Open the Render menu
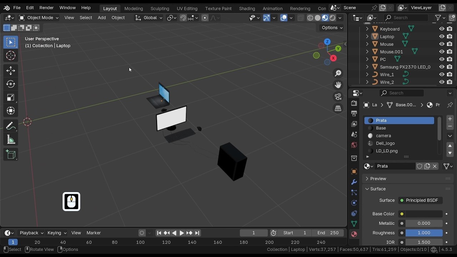This screenshot has width=457, height=257. (46, 8)
